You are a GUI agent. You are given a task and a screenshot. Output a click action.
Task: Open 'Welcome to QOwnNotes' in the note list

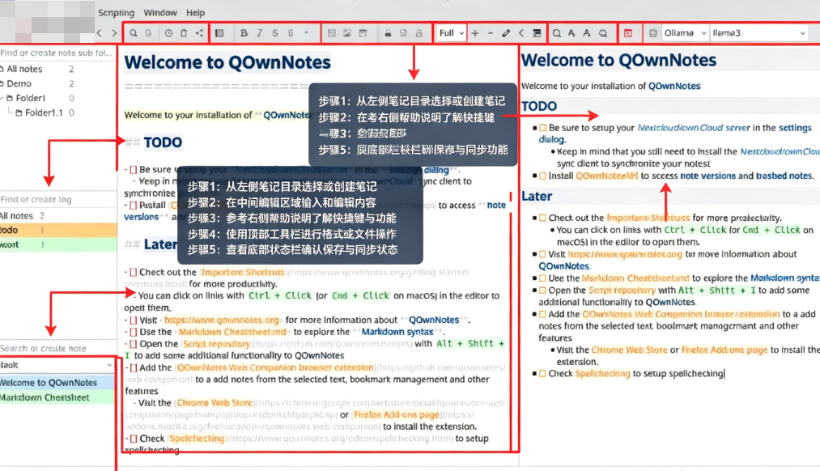[x=57, y=383]
